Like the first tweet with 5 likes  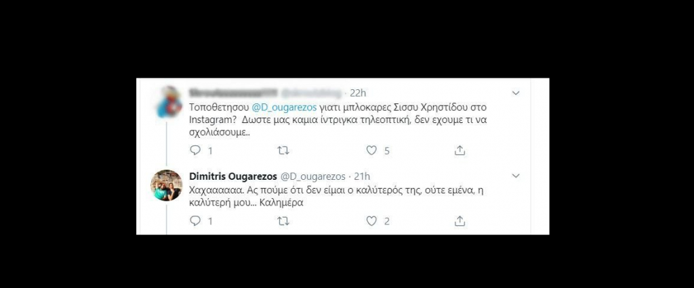tap(371, 151)
